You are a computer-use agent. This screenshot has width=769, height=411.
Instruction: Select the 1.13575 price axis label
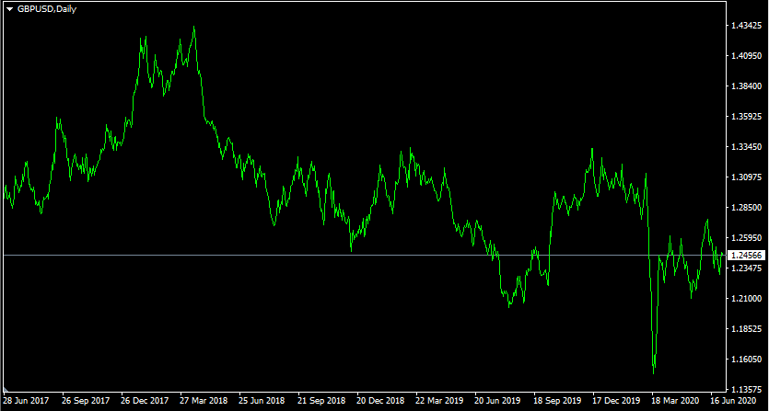coord(747,390)
